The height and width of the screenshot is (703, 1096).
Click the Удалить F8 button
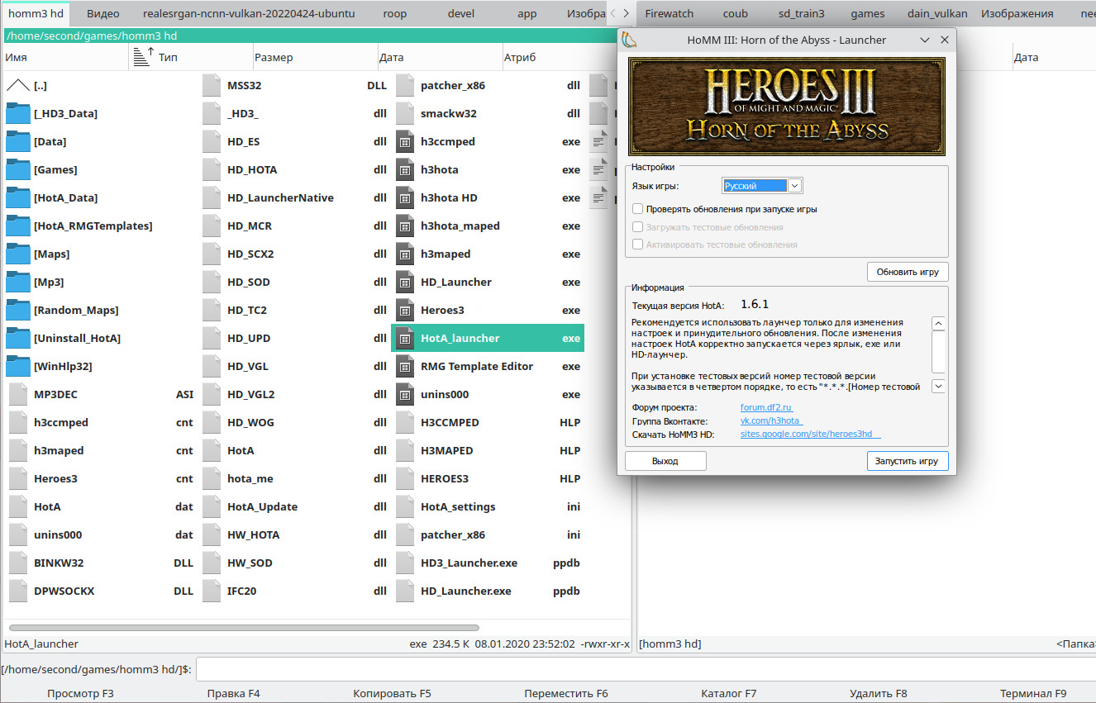pos(878,693)
